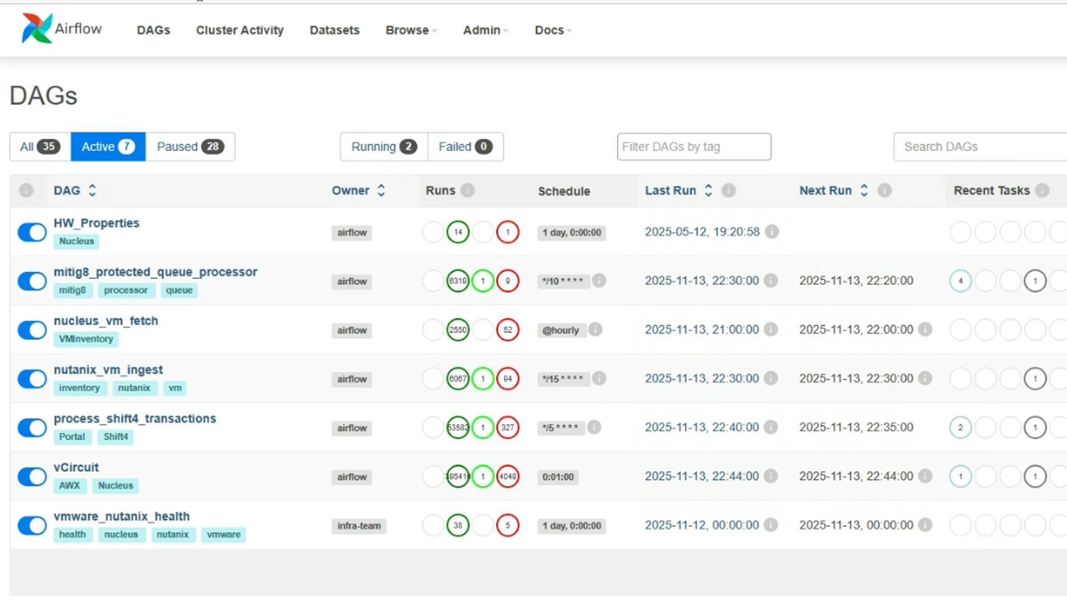Open the Cluster Activity menu item
The width and height of the screenshot is (1067, 600).
[x=240, y=30]
